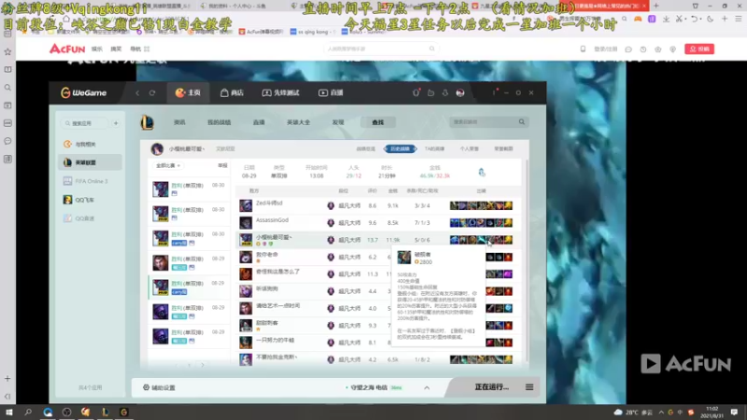Open the last 08-29 match in list
Screen dimensions: 747x420
coord(190,336)
